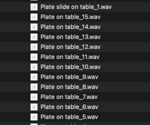Select file name Plate slide on table_1.wav

click(x=76, y=7)
